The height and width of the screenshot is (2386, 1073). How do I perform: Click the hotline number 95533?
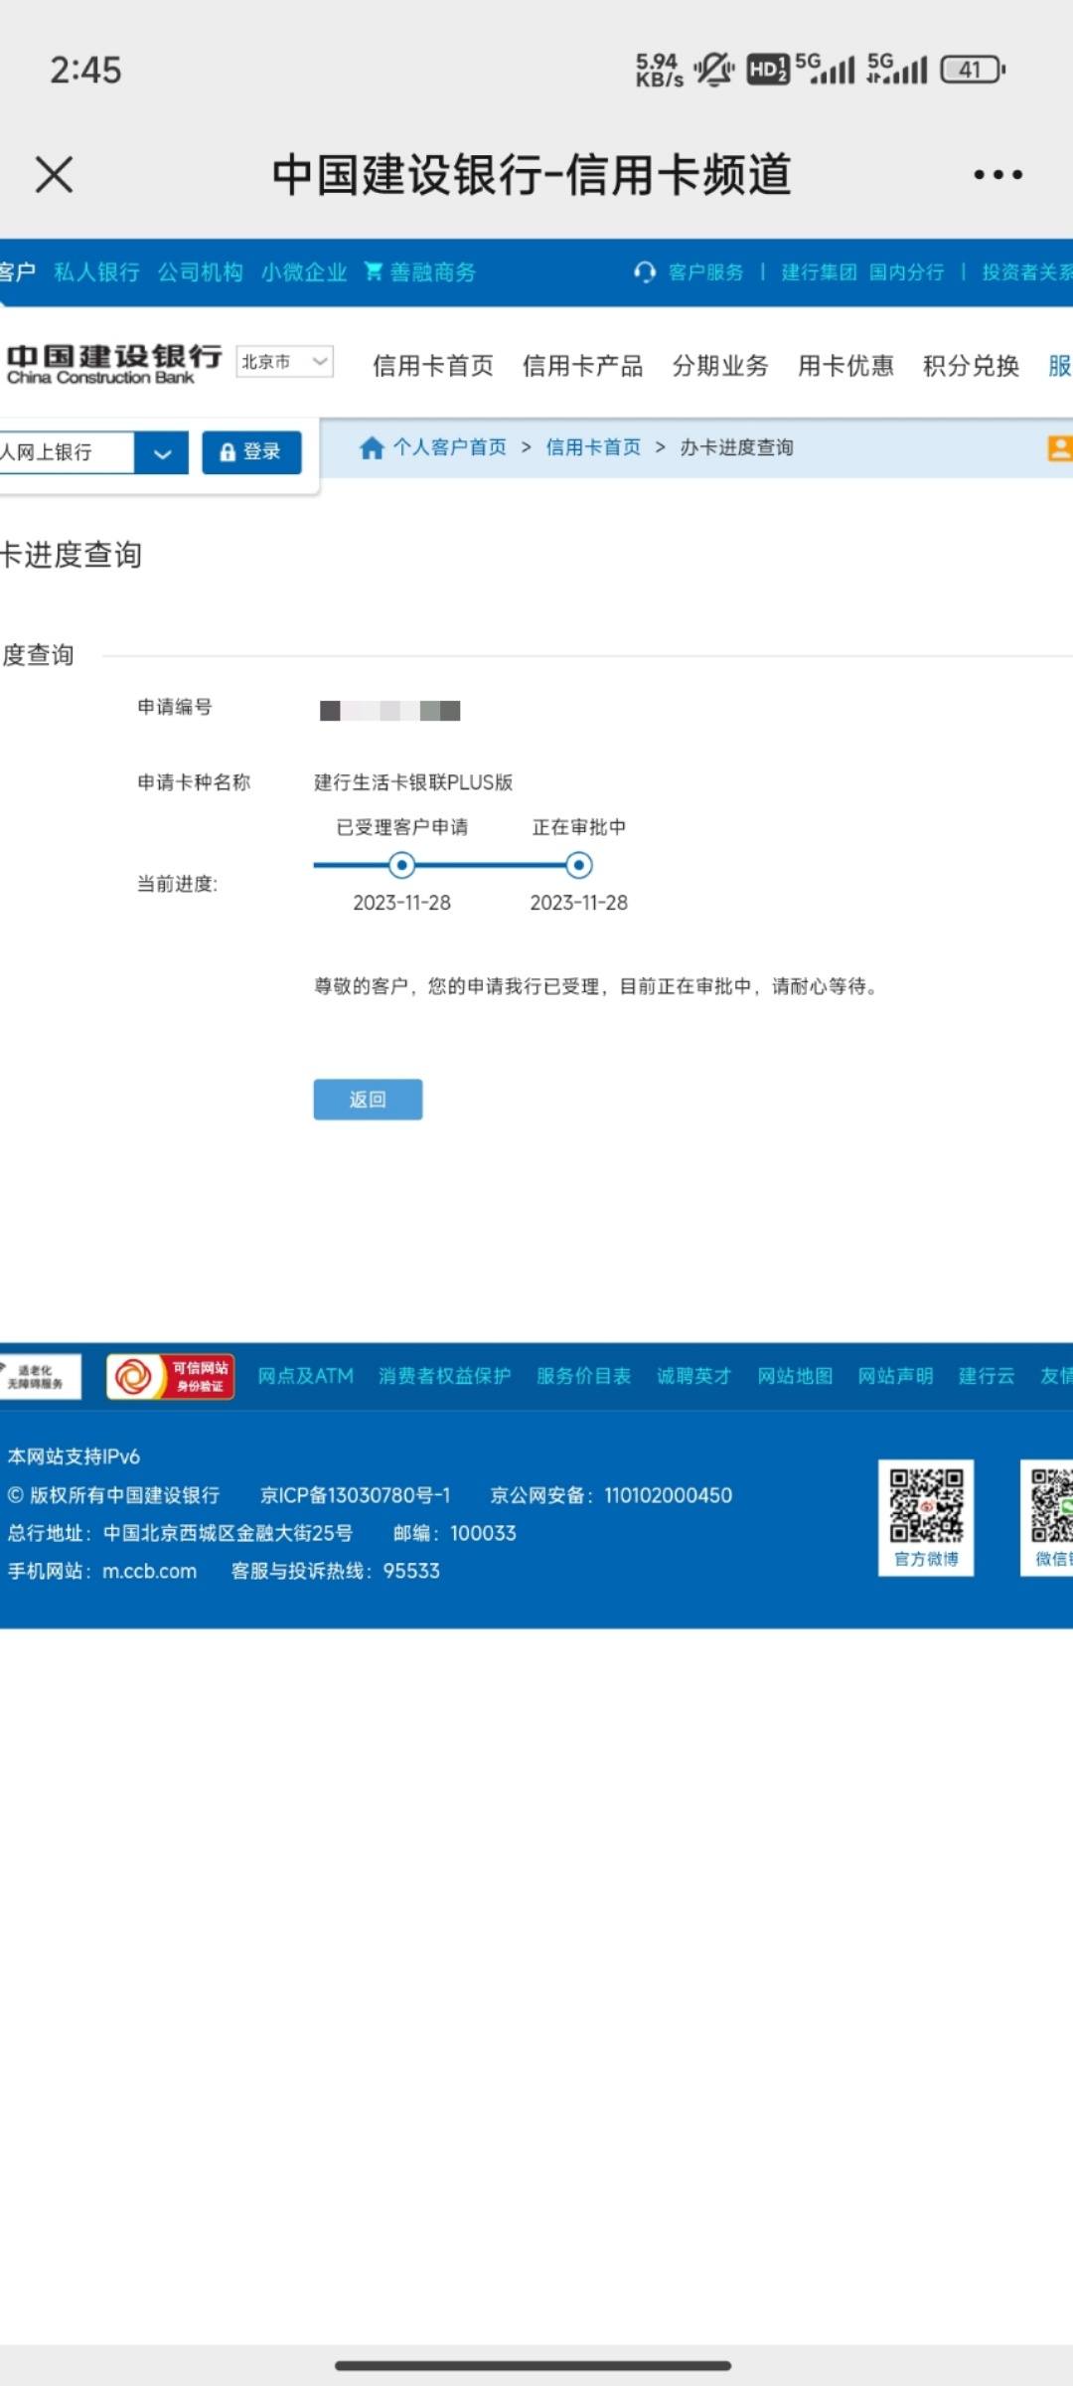click(x=411, y=1571)
